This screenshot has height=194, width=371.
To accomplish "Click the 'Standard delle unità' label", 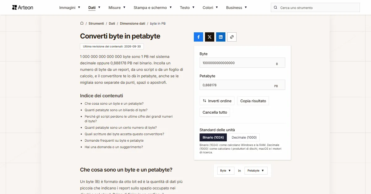I will [217, 130].
